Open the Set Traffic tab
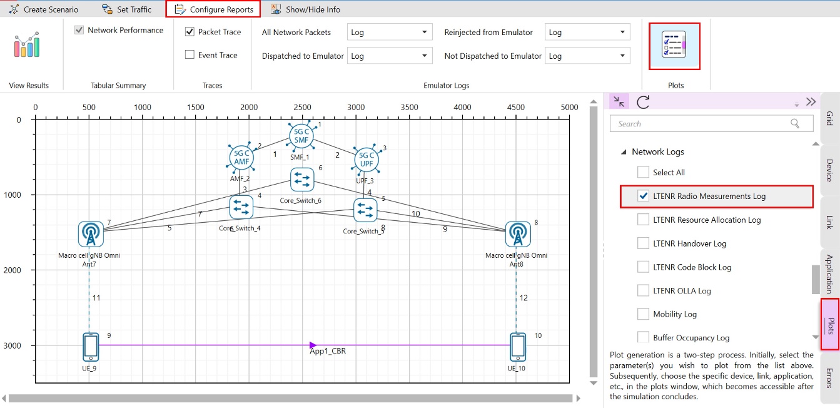 click(x=127, y=9)
